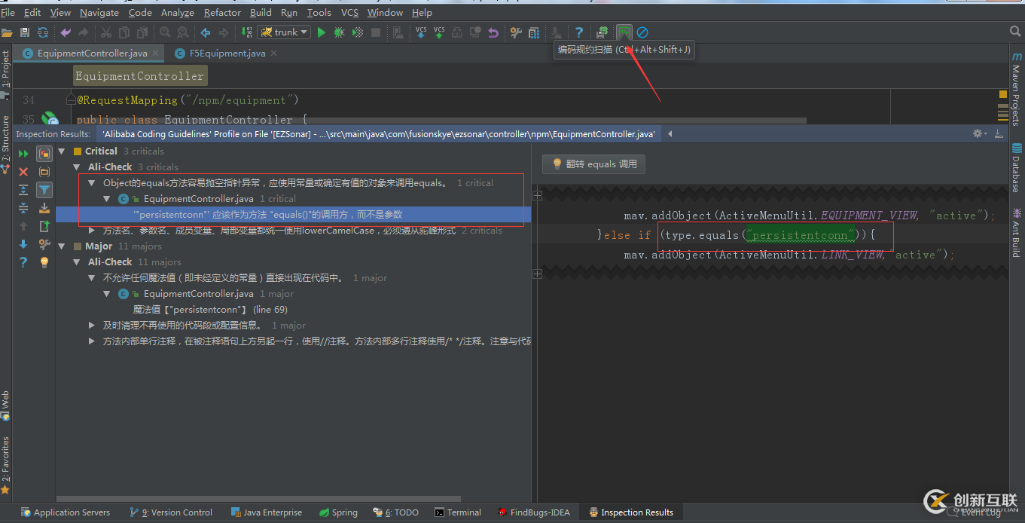Click the Synchronize refresh icon in toolbar
Screen dimensions: 1025x523
point(43,32)
